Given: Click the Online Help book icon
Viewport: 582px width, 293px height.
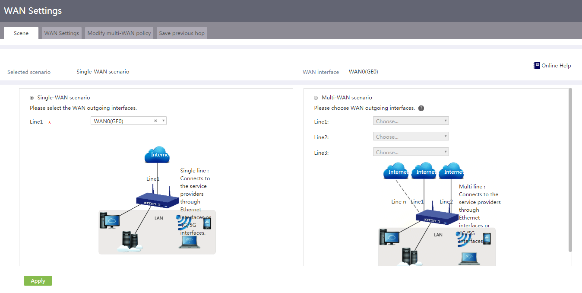Looking at the screenshot, I should [537, 66].
